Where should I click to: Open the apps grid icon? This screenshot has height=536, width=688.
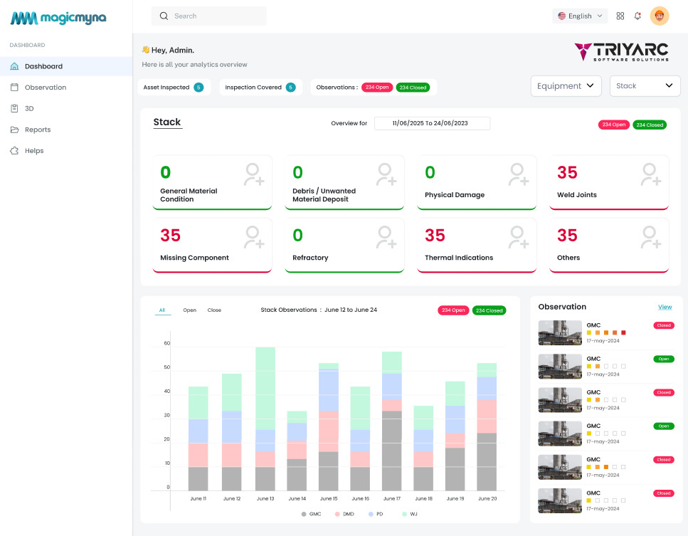click(620, 16)
